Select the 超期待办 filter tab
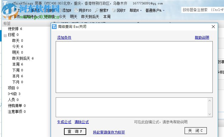The width and height of the screenshot is (224, 137). 32,17
